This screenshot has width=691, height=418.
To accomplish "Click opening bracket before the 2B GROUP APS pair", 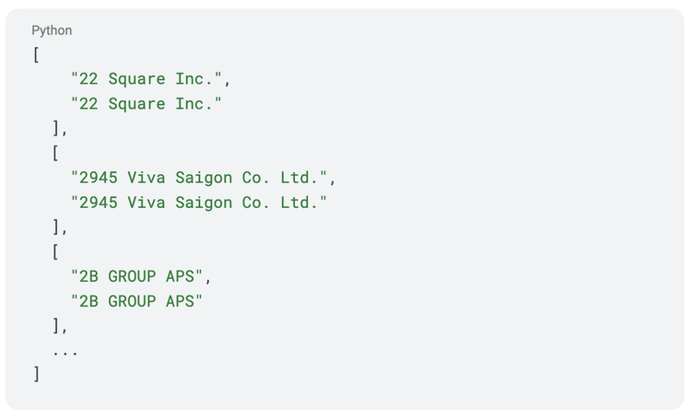I will [x=55, y=251].
